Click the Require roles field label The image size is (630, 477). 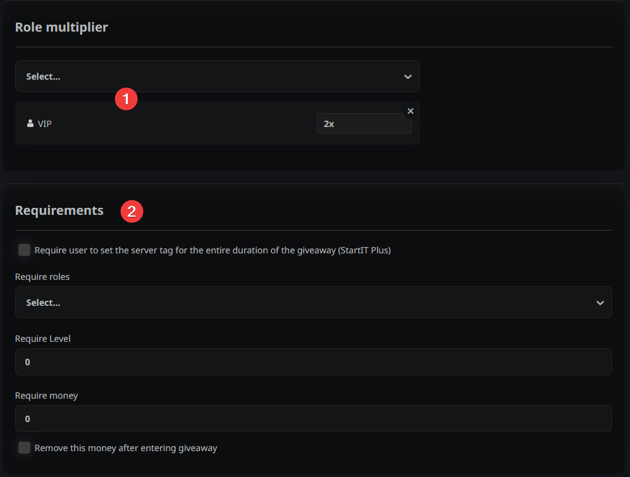[42, 277]
